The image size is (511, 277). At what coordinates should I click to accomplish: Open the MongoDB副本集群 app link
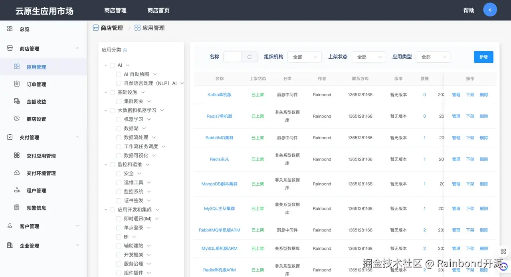click(x=220, y=184)
